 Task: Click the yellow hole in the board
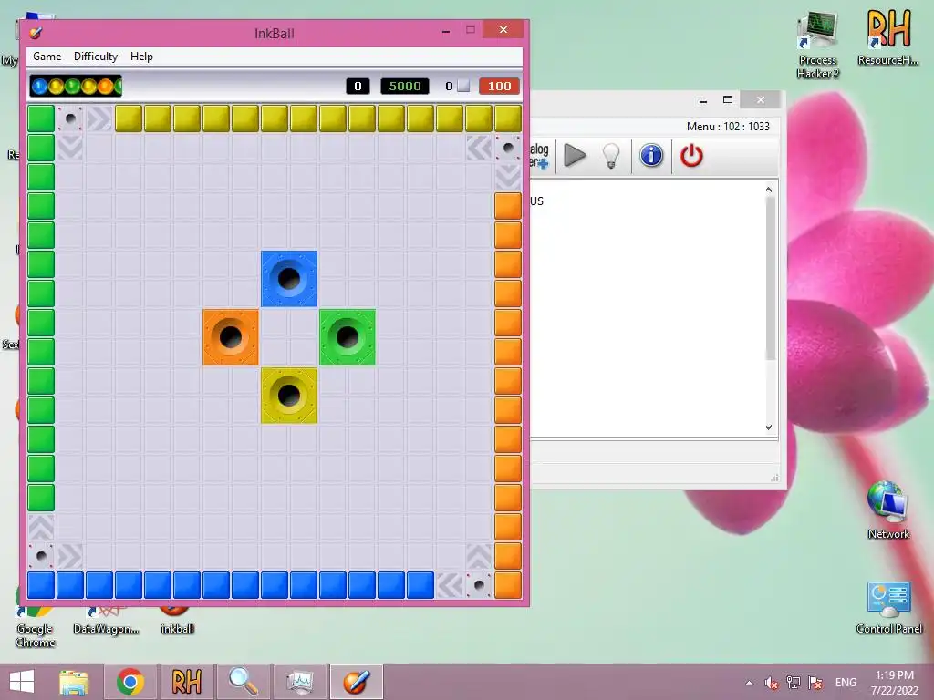point(289,396)
